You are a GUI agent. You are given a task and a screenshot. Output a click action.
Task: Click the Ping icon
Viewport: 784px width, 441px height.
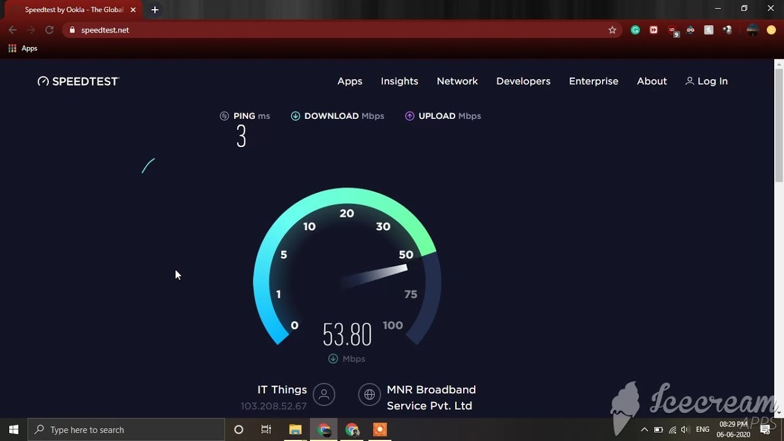(224, 116)
